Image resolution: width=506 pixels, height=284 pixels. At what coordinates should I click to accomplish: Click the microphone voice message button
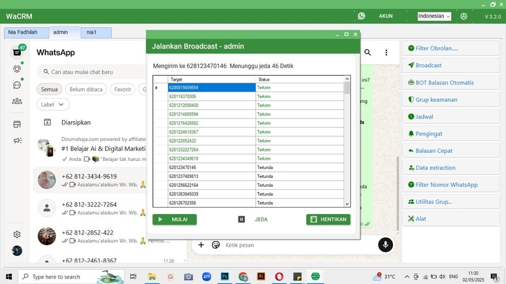tap(385, 245)
